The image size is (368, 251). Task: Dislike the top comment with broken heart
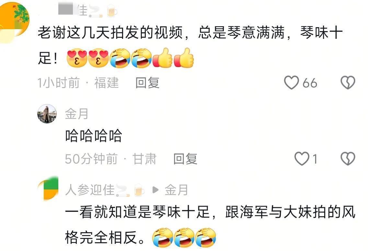tap(348, 83)
